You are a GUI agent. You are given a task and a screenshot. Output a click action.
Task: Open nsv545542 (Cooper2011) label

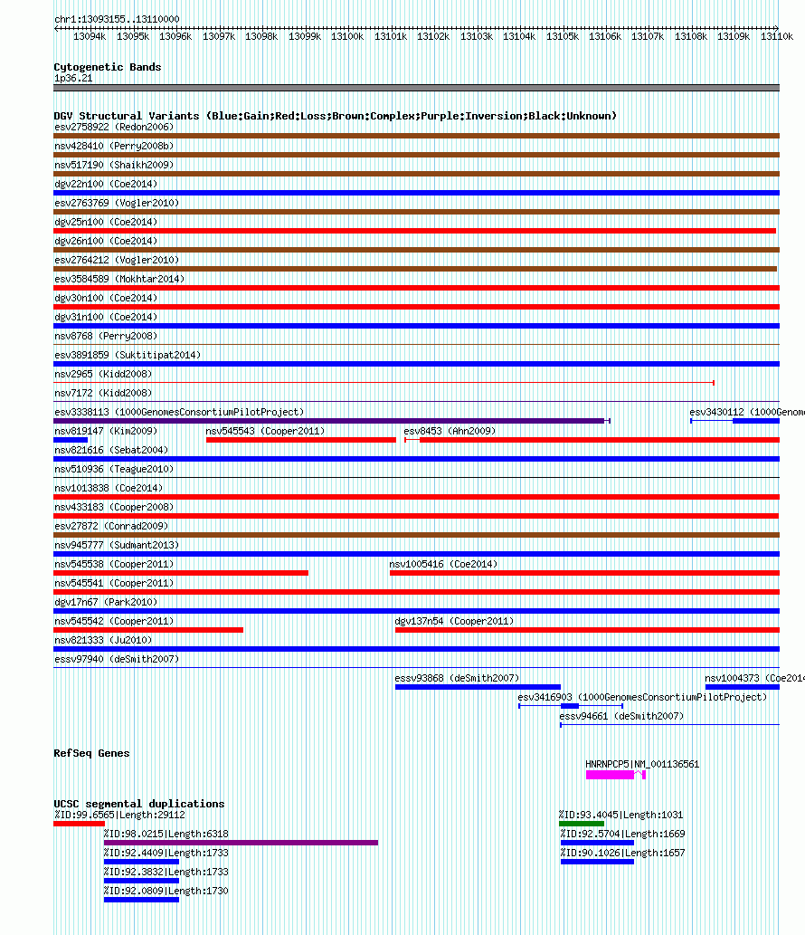[x=114, y=622]
